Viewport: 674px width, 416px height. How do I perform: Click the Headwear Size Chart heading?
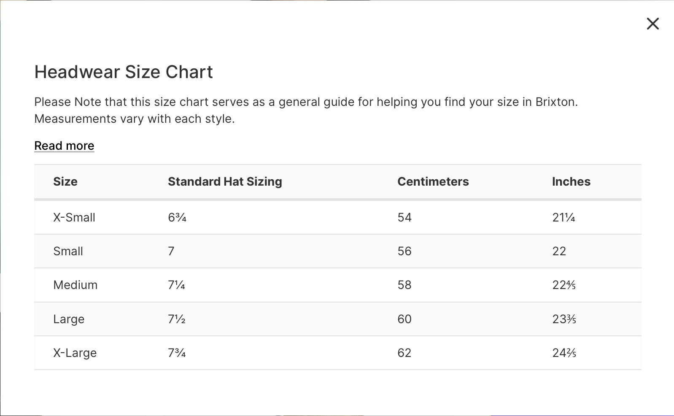pyautogui.click(x=124, y=72)
